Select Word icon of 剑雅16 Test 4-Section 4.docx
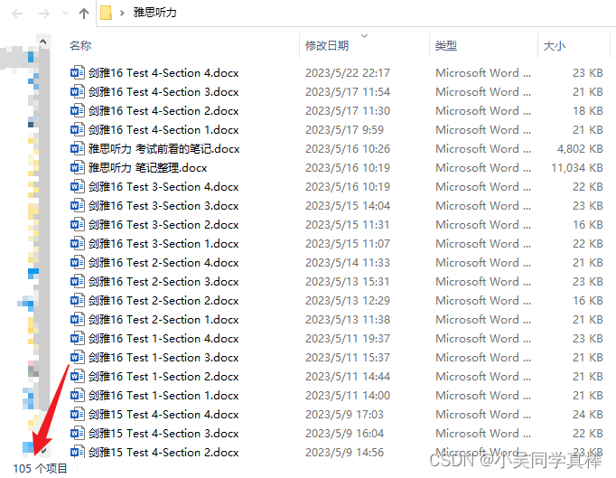Viewport: 616px width, 478px height. point(78,72)
